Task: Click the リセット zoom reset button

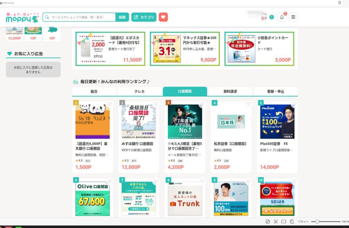Action: pos(303,222)
